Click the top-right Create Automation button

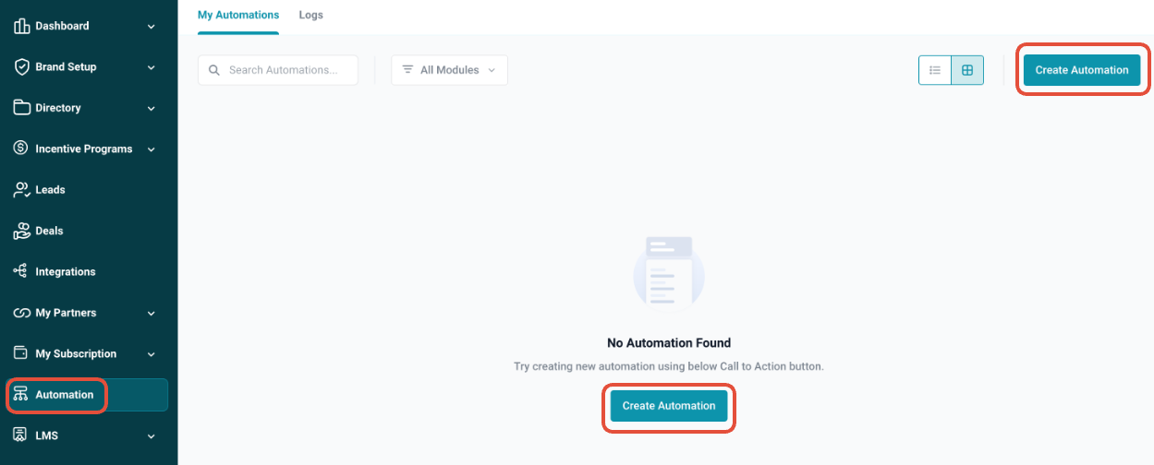tap(1082, 70)
